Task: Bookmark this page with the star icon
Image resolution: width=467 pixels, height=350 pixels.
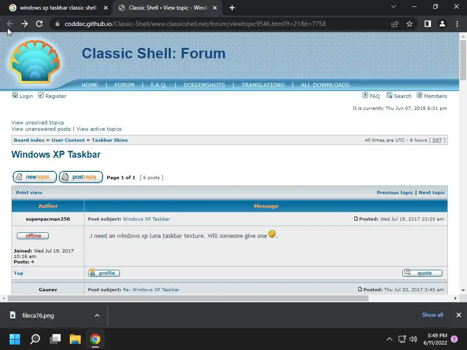Action: point(410,24)
